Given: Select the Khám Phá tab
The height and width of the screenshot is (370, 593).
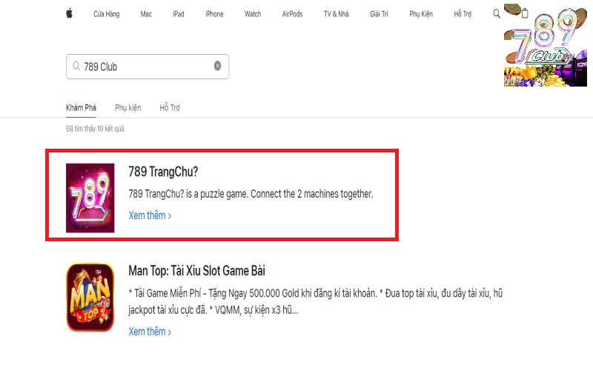Looking at the screenshot, I should click(x=81, y=107).
